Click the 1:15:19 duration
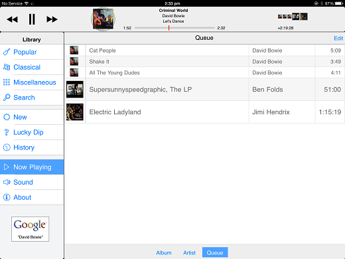The image size is (345, 259). [x=330, y=112]
